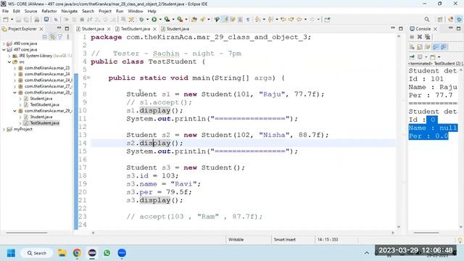Switch to the TestStudent.java editor tab
The width and height of the screenshot is (464, 261).
[136, 29]
